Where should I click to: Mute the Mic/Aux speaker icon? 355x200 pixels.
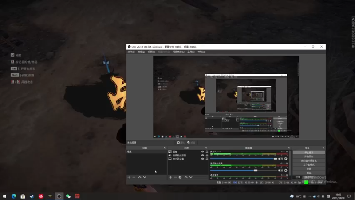(x=280, y=159)
